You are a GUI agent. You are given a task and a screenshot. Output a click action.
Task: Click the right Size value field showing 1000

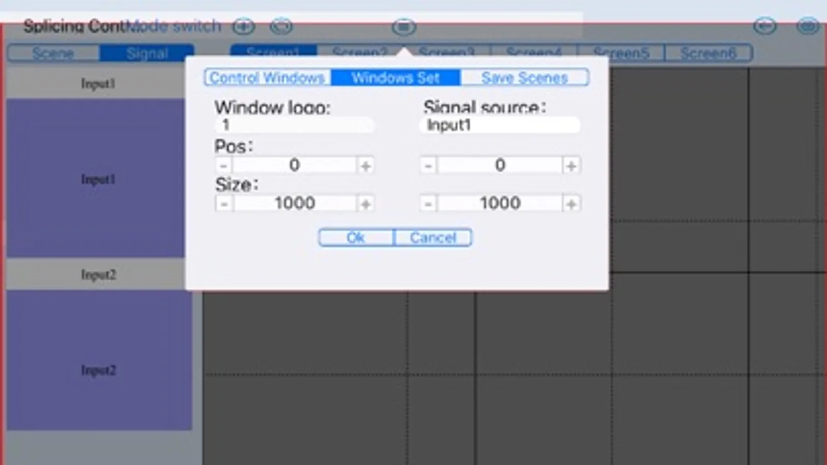[x=500, y=203]
